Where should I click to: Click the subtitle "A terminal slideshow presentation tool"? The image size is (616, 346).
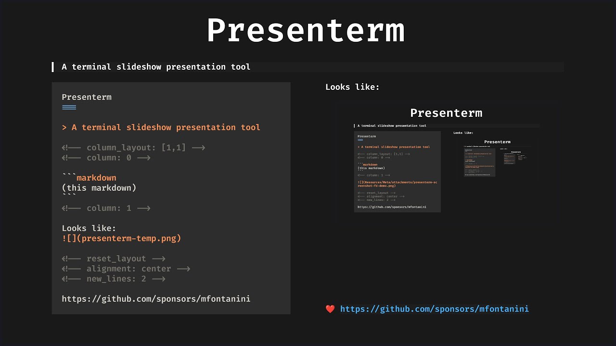[x=156, y=67]
